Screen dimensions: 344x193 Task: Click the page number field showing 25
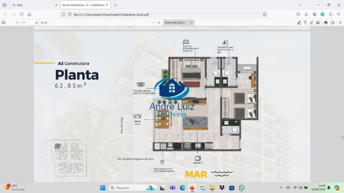33,22
